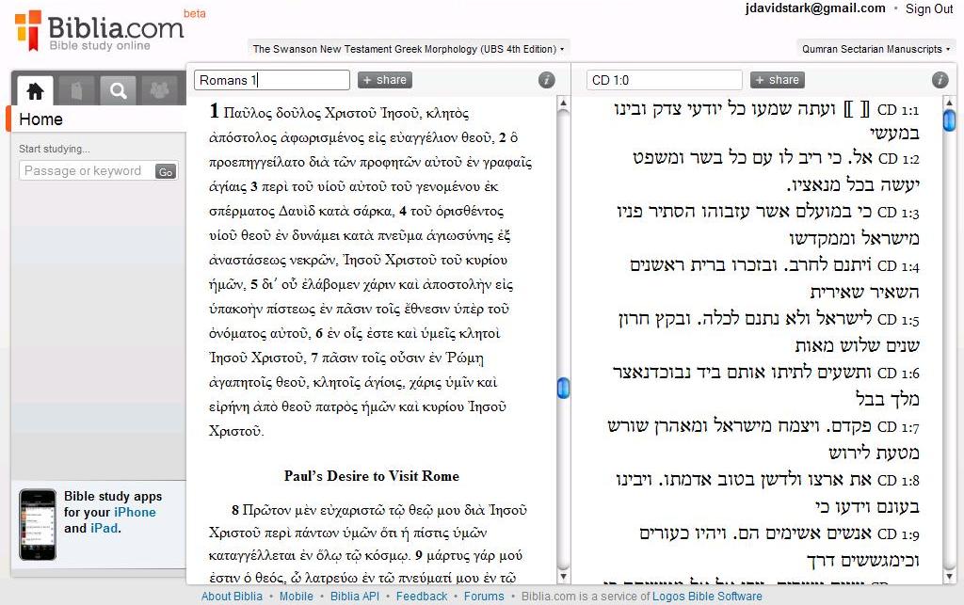Viewport: 964px width, 605px height.
Task: Click the iPad link in sidebar
Action: pyautogui.click(x=104, y=528)
